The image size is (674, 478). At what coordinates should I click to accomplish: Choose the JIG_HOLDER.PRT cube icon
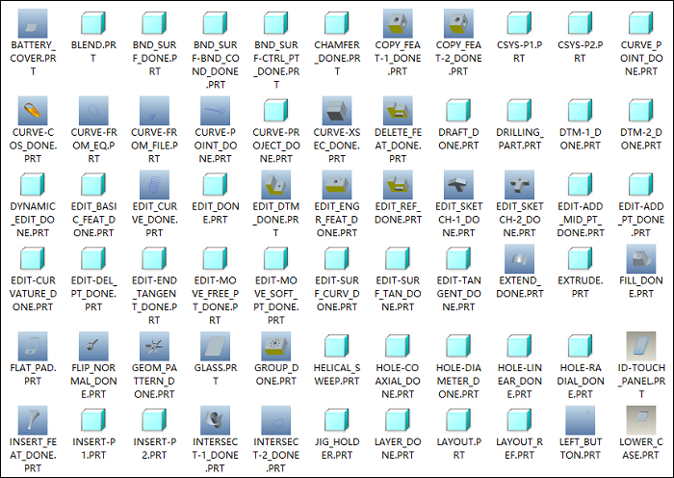point(337,419)
